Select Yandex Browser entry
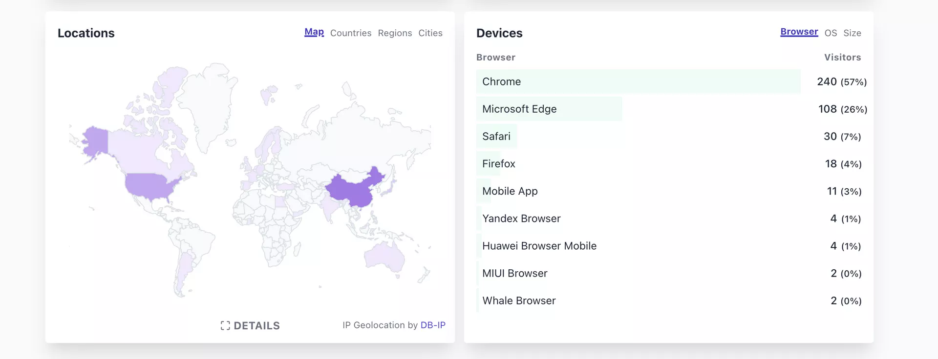The height and width of the screenshot is (359, 938). click(x=521, y=219)
